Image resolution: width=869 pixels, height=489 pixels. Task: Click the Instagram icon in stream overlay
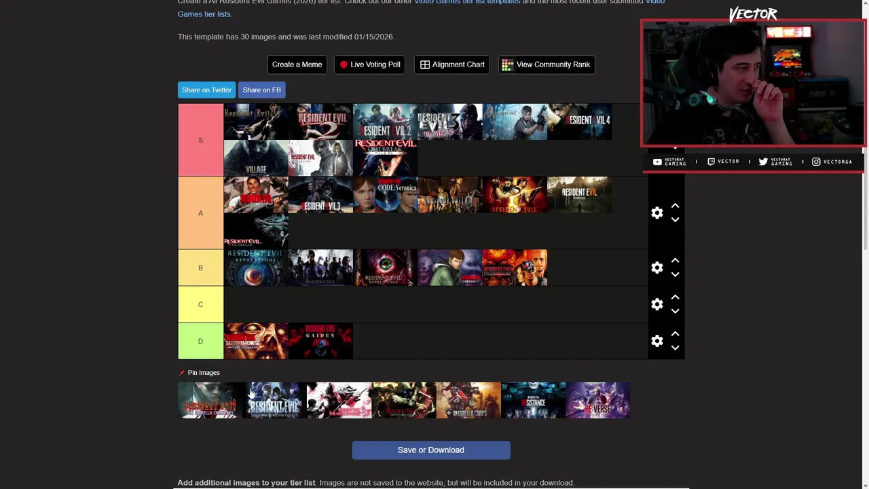[816, 162]
